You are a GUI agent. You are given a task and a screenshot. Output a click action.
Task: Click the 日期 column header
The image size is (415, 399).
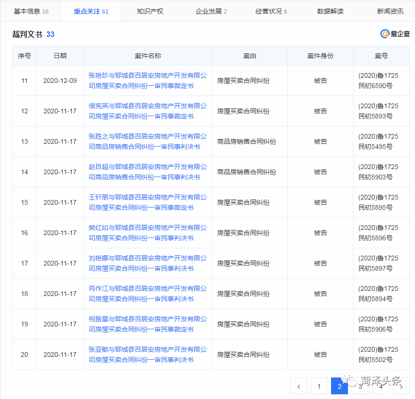coord(60,56)
